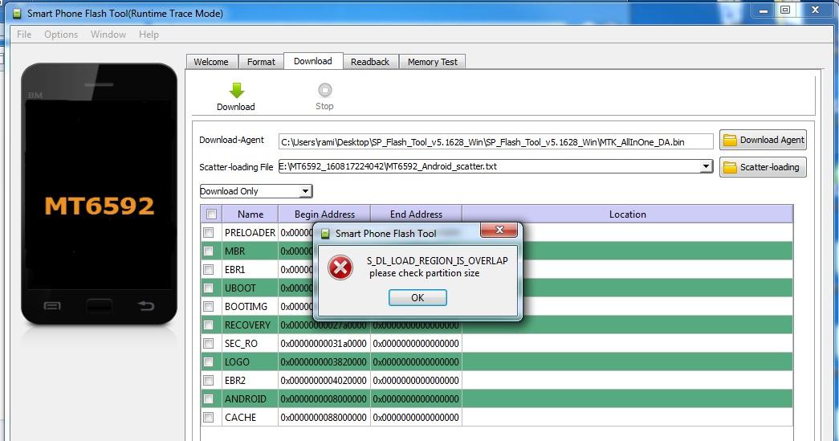Click the Download Agent folder button
Viewport: 839px width, 441px height.
tap(763, 141)
